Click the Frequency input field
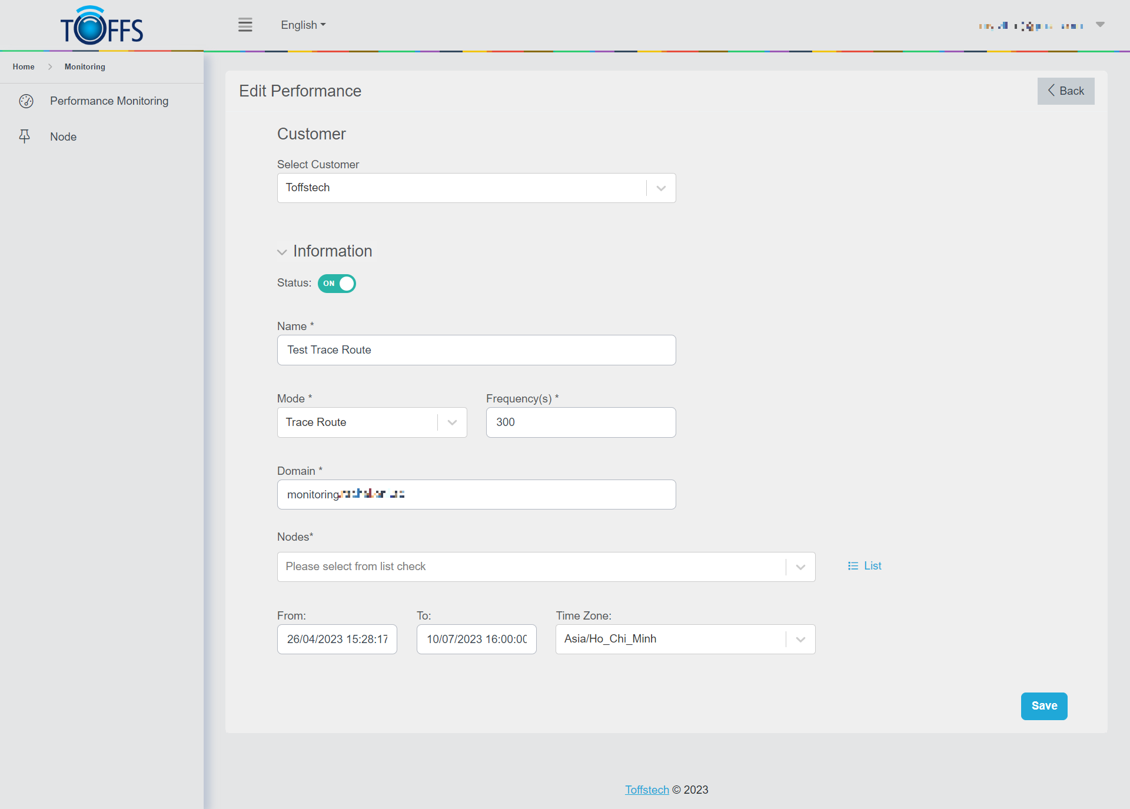1130x809 pixels. 580,422
